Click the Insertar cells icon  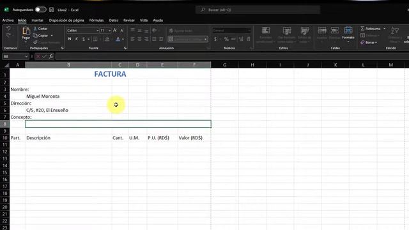322,30
